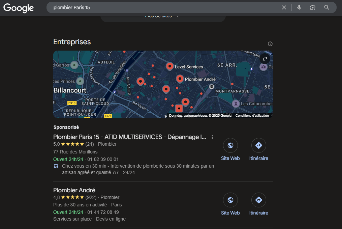The height and width of the screenshot is (229, 342).
Task: Click the Les Catacombes landmark icon
Action: 236,104
